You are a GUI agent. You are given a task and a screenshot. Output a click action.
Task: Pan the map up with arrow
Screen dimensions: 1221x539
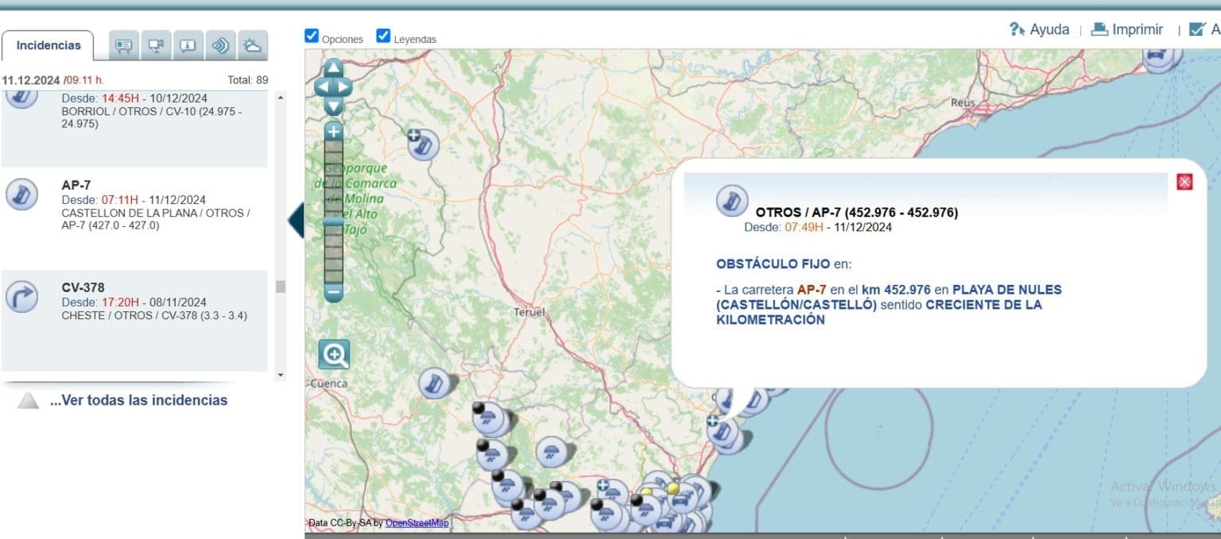333,68
